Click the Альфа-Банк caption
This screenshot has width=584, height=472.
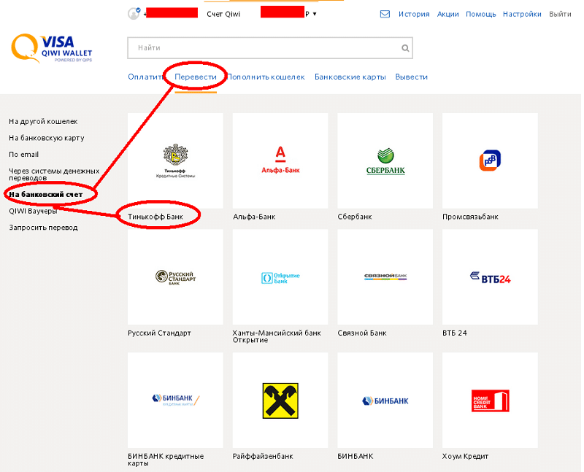254,217
